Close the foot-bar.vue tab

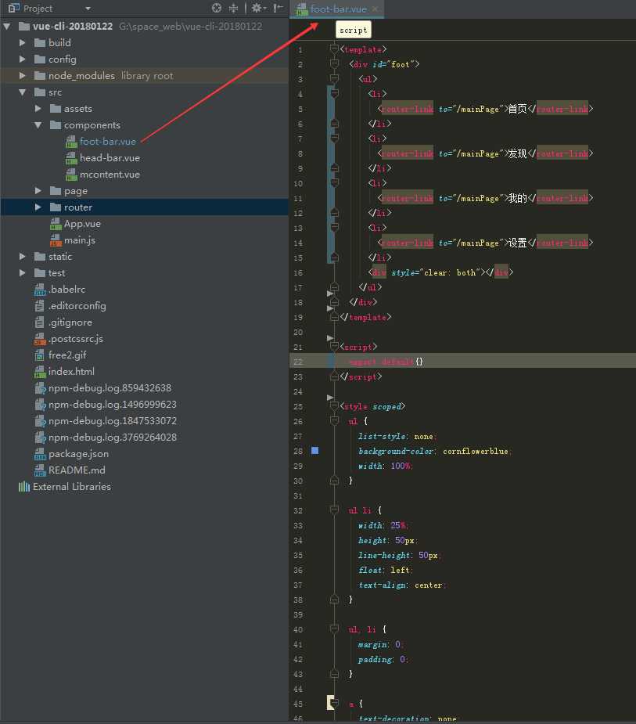point(375,9)
